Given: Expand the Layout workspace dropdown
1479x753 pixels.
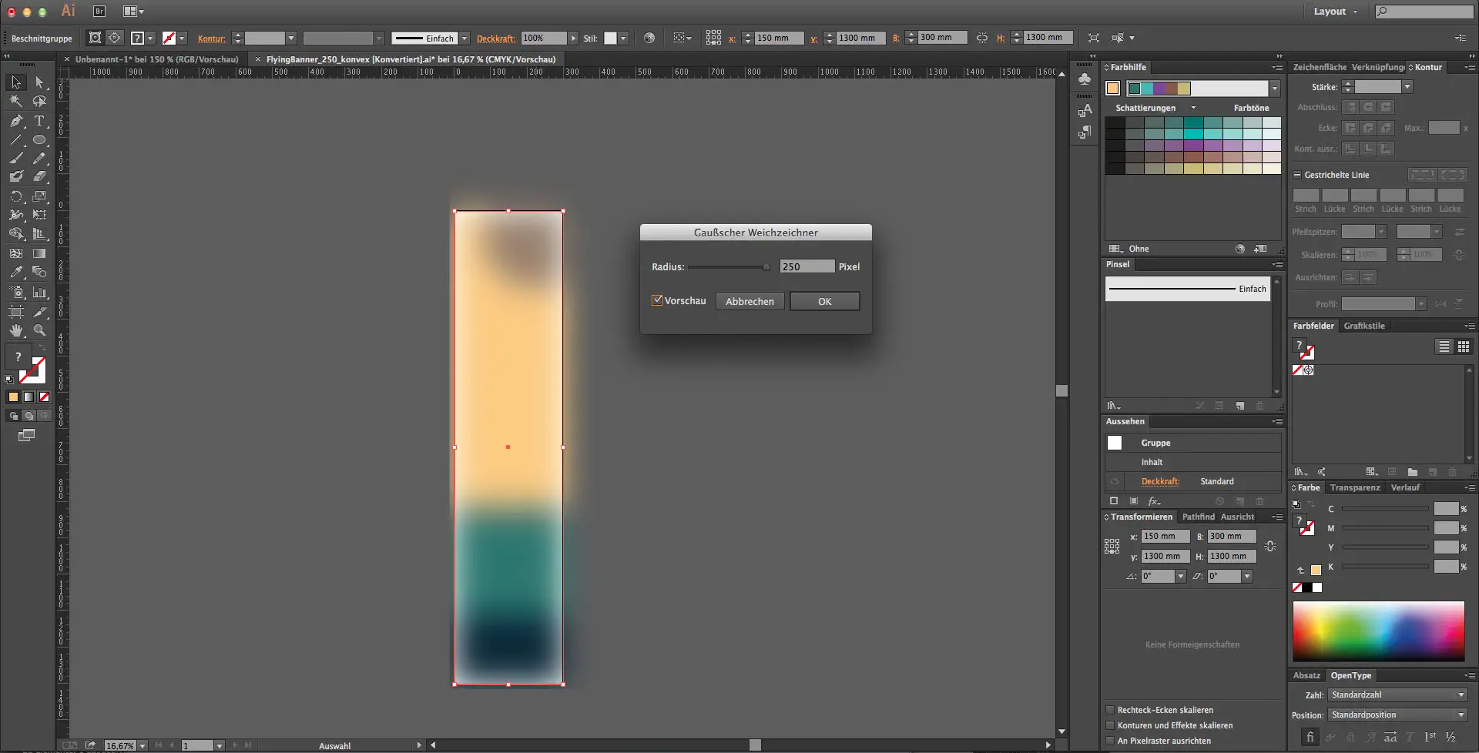Looking at the screenshot, I should click(1336, 12).
